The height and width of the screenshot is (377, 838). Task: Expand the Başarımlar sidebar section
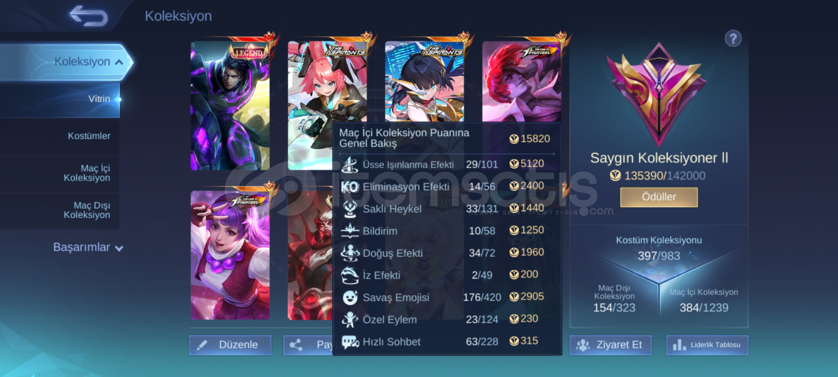click(88, 247)
